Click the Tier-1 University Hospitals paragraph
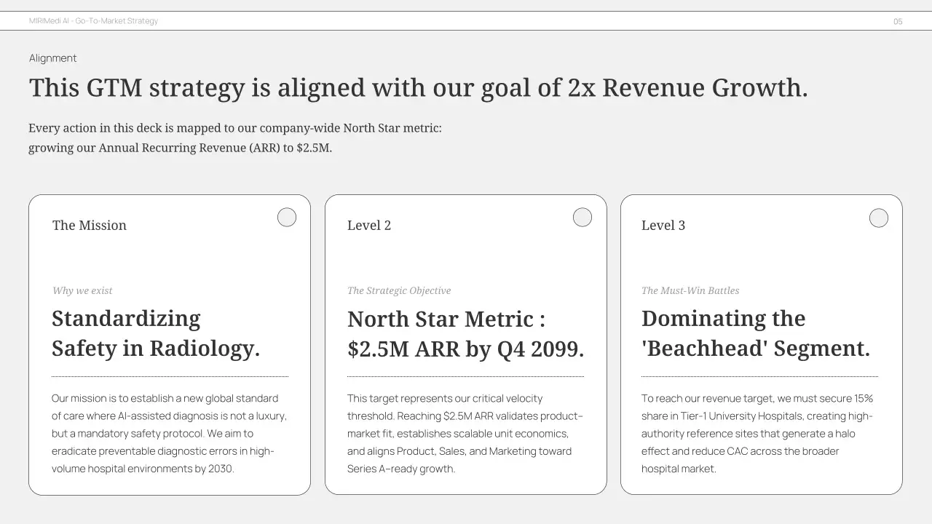The width and height of the screenshot is (932, 524). click(x=757, y=434)
